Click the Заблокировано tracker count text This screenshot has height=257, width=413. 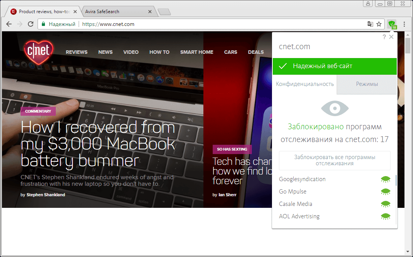pyautogui.click(x=334, y=133)
